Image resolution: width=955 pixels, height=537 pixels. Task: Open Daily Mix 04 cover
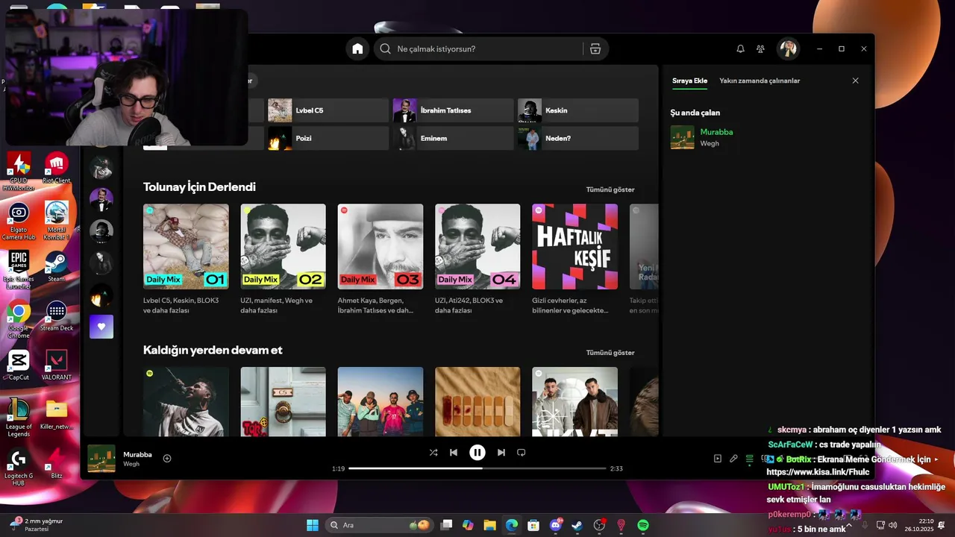pos(477,247)
